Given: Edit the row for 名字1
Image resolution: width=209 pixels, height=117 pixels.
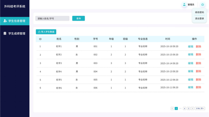Looking at the screenshot, I should pyautogui.click(x=190, y=46).
